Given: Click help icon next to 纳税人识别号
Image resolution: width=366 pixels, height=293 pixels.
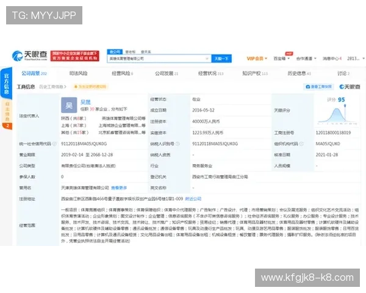Looking at the screenshot, I should coord(178,143).
